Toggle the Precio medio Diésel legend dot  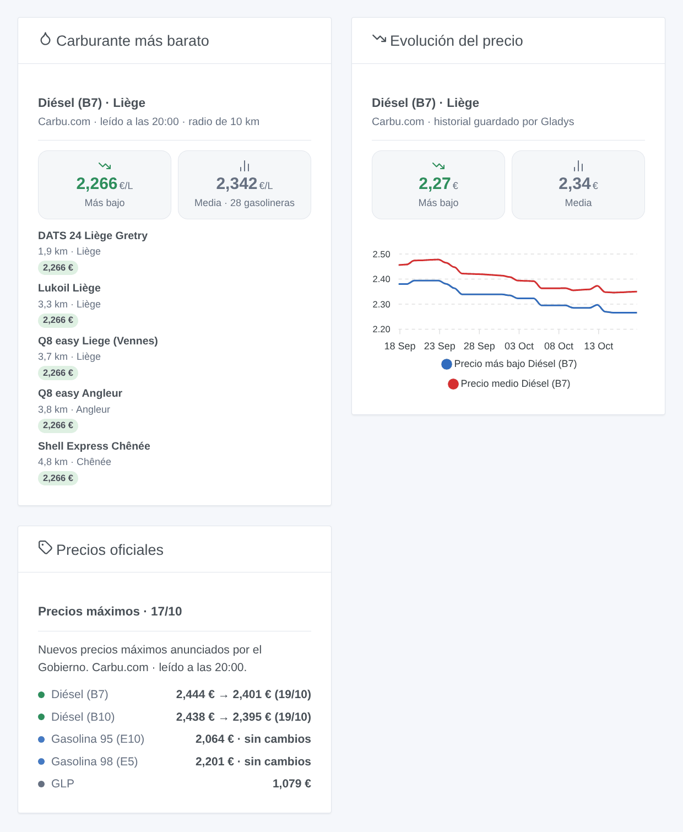click(x=453, y=384)
